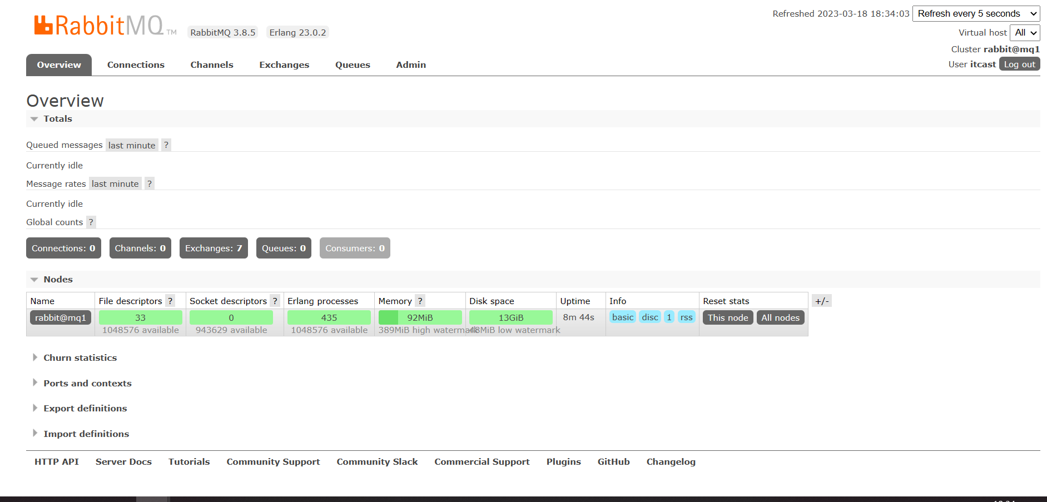The height and width of the screenshot is (502, 1047).
Task: Change Message rates last minute range
Action: click(x=115, y=183)
